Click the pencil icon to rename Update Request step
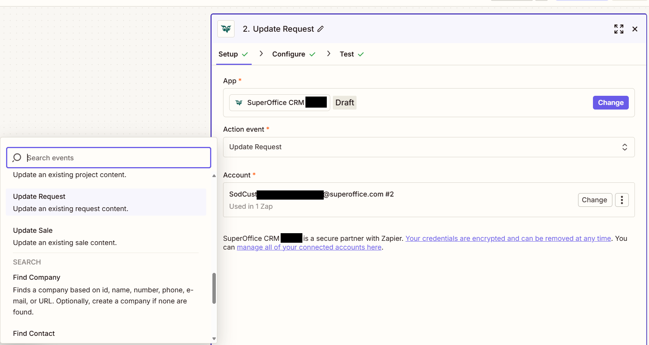The width and height of the screenshot is (649, 345). [321, 29]
